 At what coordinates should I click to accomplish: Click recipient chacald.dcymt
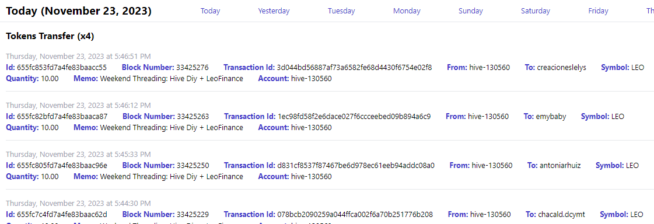click(561, 215)
